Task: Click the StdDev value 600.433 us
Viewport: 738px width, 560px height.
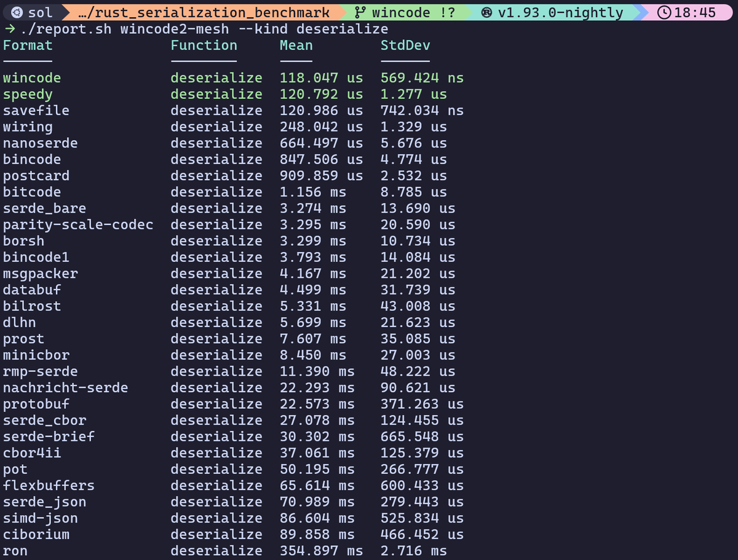Action: 422,485
